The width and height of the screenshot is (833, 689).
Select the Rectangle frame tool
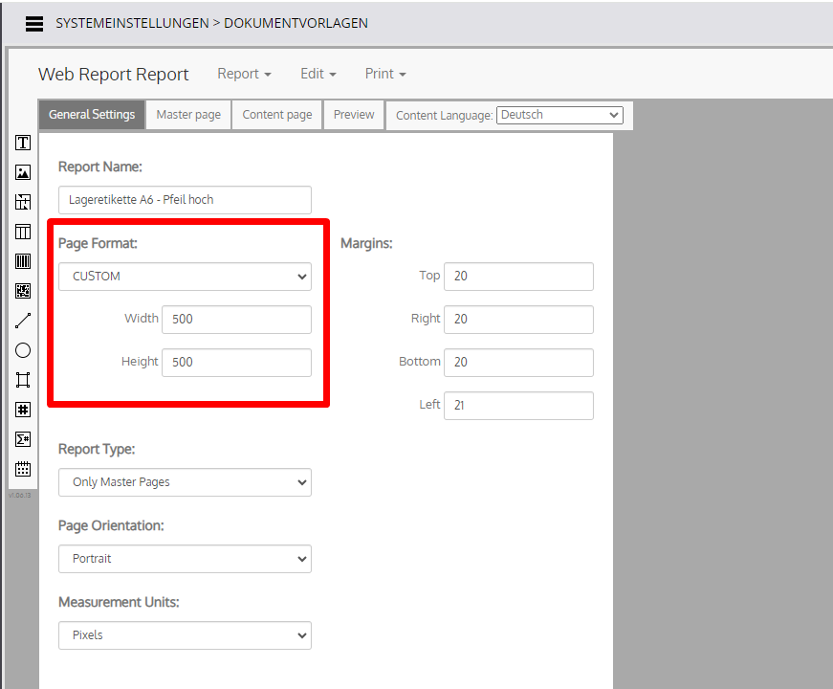coord(23,380)
